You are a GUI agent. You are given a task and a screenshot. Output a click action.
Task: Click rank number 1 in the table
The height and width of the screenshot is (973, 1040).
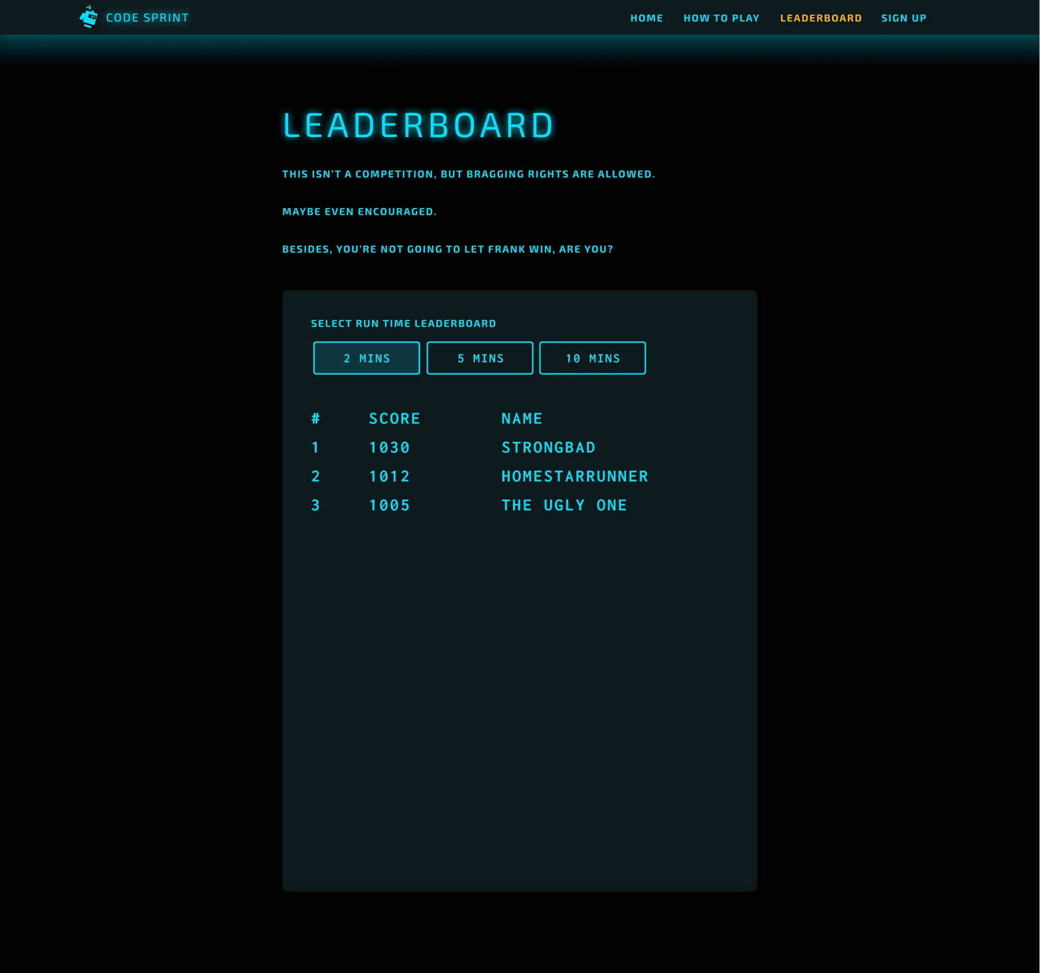click(316, 447)
